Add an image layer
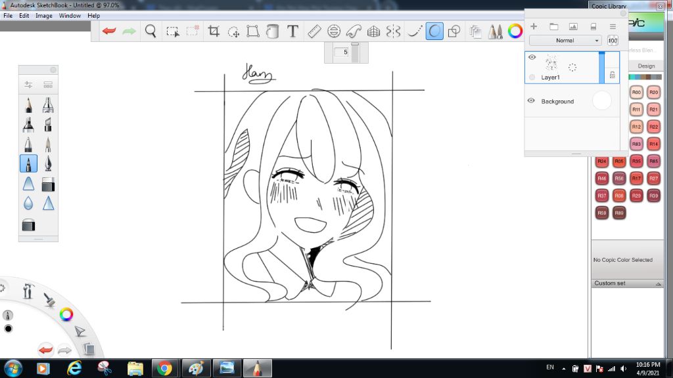Image resolution: width=673 pixels, height=378 pixels. pyautogui.click(x=573, y=26)
